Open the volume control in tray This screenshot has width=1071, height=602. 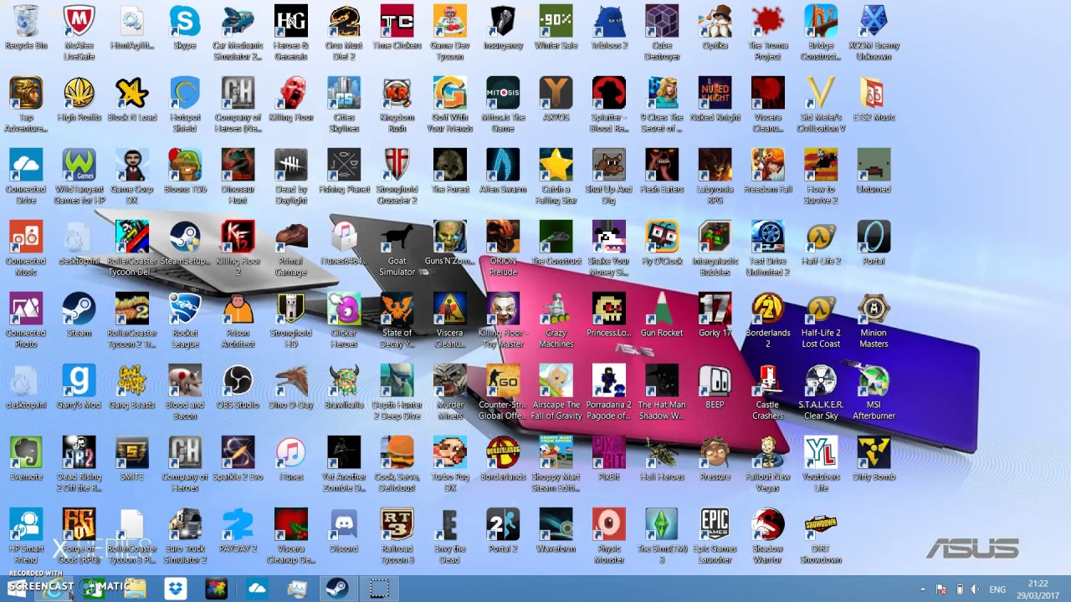tap(976, 589)
